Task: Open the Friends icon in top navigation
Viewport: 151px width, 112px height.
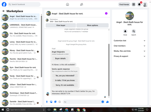Action: point(82,5)
